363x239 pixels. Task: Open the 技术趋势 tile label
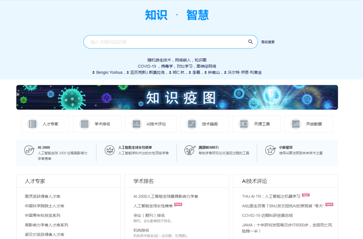click(210, 124)
